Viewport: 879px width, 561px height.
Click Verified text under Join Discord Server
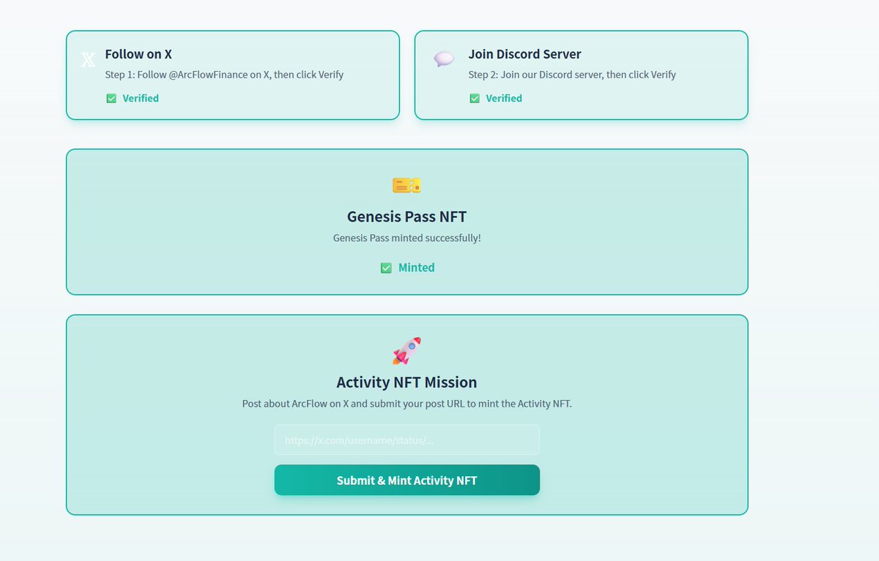tap(504, 98)
